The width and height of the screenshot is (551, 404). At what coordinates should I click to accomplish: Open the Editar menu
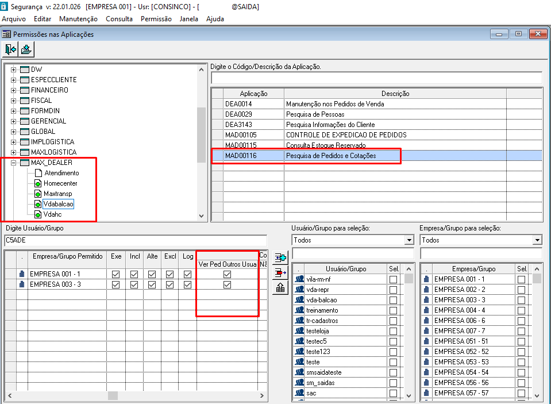click(x=43, y=19)
